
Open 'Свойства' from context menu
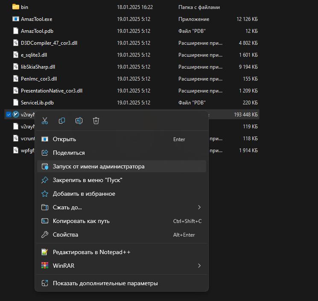tap(65, 234)
